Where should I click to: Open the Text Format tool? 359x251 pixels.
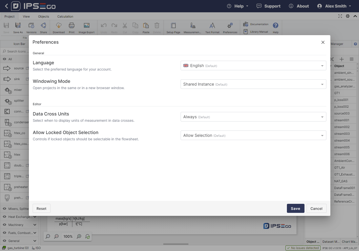pyautogui.click(x=212, y=27)
